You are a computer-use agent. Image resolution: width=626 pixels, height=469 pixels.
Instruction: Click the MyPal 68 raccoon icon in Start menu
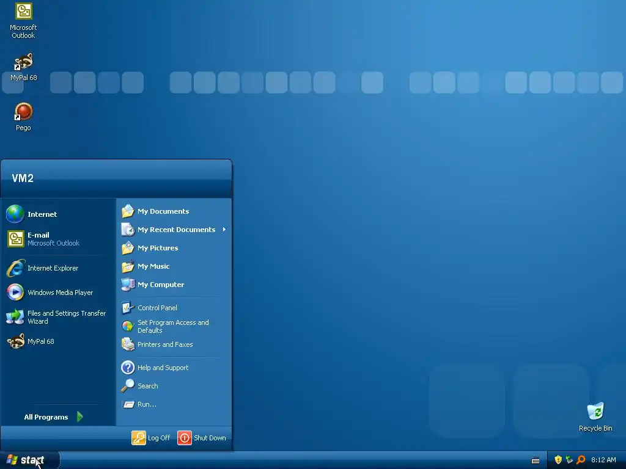coord(15,341)
